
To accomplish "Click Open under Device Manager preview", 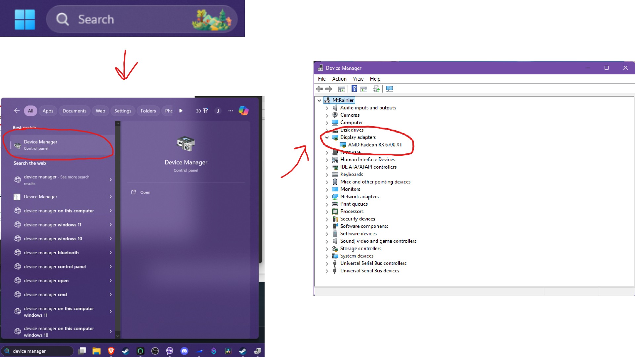I will pos(145,192).
